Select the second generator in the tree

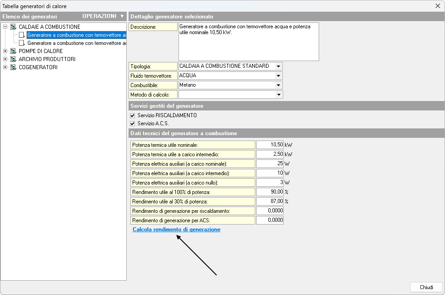(76, 43)
